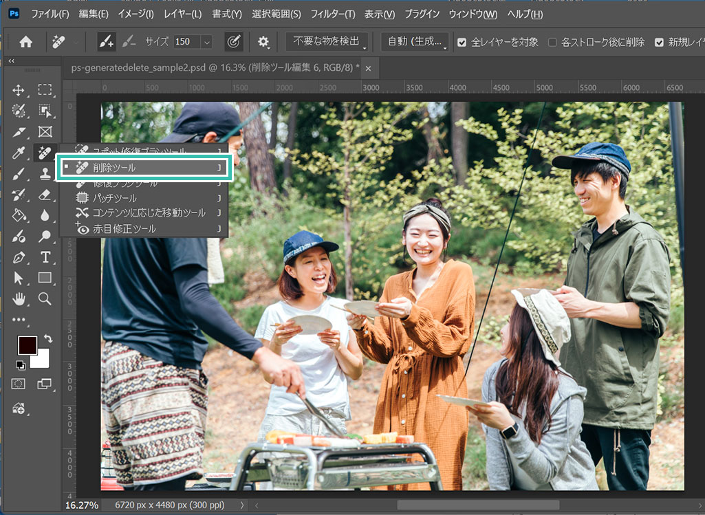Open the 編集(E) menu
705x515 pixels.
pyautogui.click(x=94, y=14)
